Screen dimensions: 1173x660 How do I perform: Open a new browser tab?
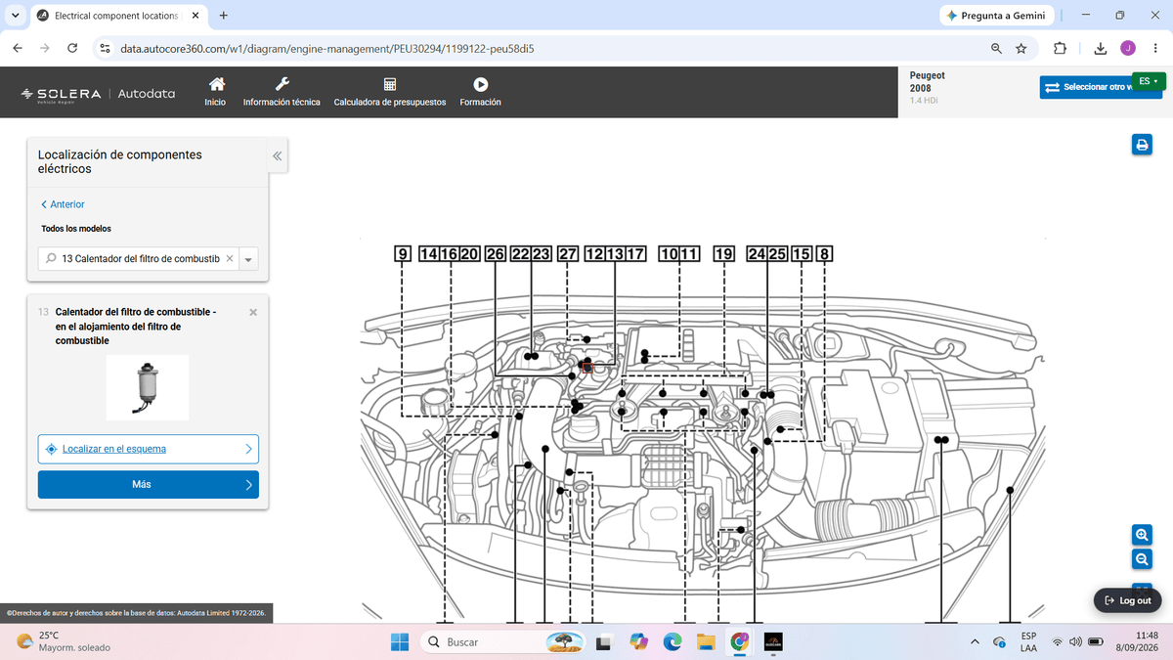224,16
